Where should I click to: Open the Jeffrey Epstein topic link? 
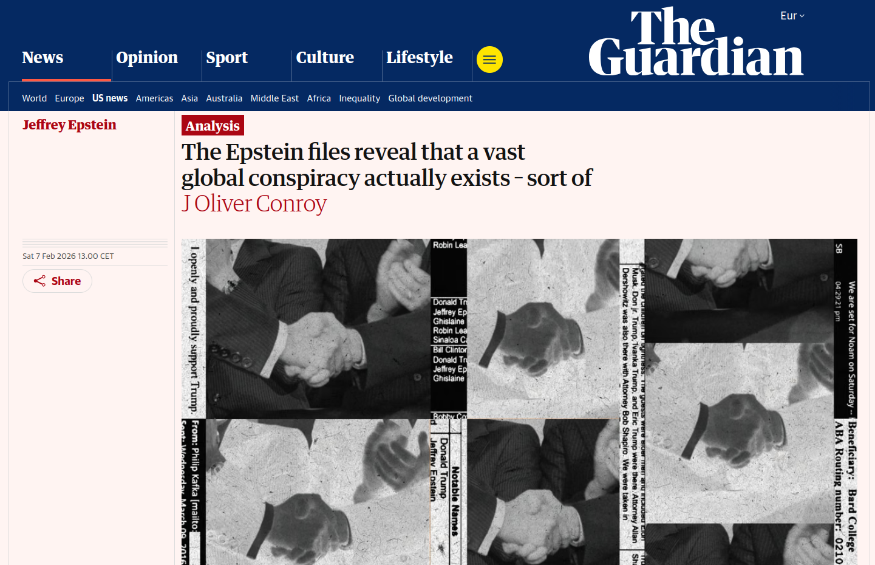(69, 125)
